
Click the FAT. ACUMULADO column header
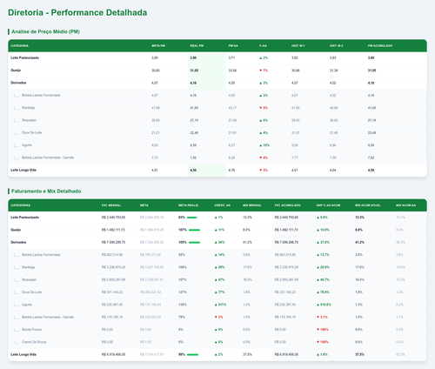(x=287, y=205)
